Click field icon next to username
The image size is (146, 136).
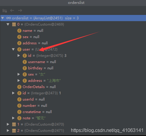(25, 62)
